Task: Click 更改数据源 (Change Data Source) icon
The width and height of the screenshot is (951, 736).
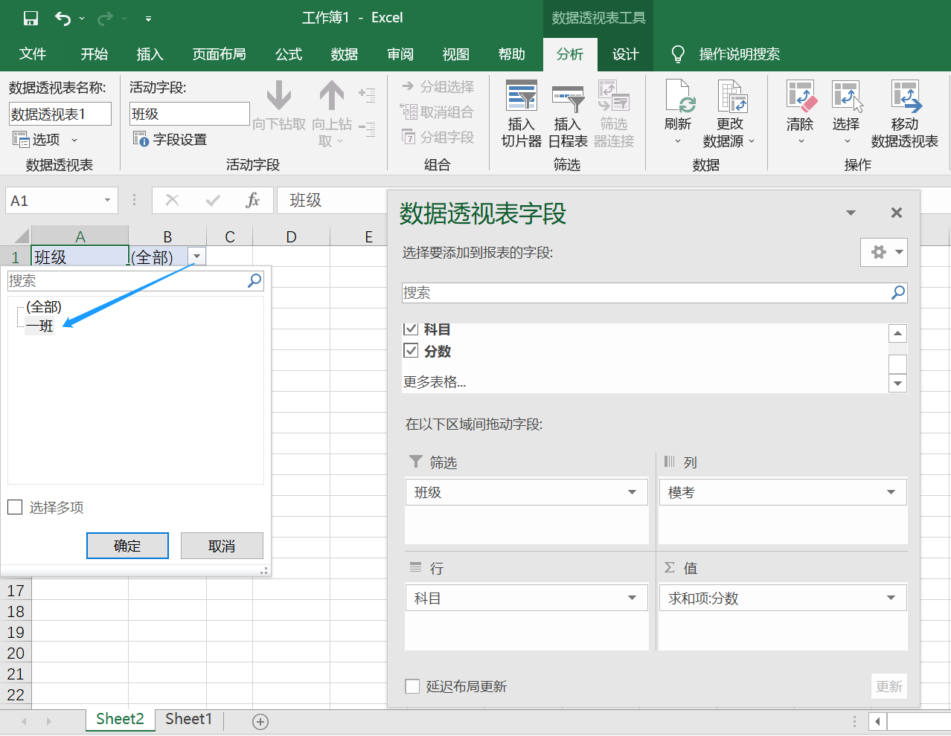Action: [731, 97]
